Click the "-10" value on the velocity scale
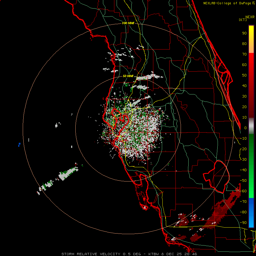256x256 pixels. 243,139
